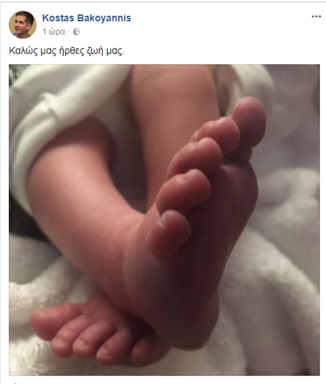Visit the Kostas Bakoyannis profile name link
This screenshot has height=384, width=326.
(86, 18)
